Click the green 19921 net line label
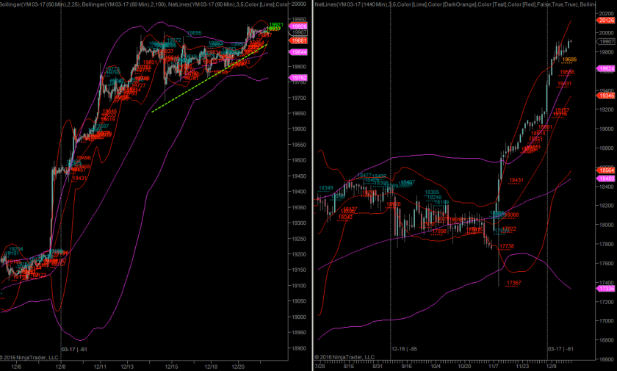The width and height of the screenshot is (617, 371). point(277,25)
